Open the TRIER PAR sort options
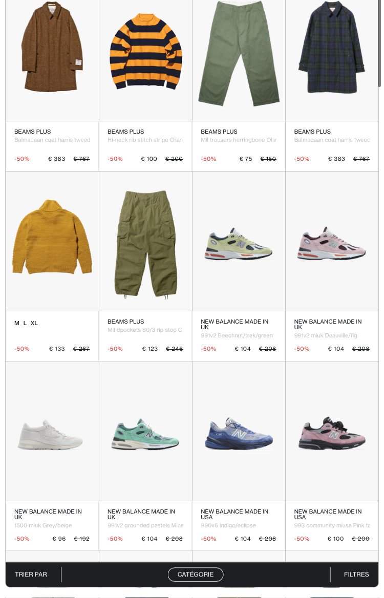Image resolution: width=384 pixels, height=598 pixels. pos(31,574)
